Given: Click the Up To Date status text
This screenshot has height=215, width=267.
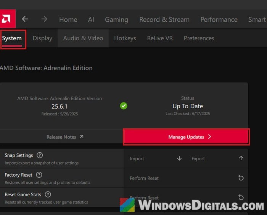Looking at the screenshot, I should (188, 106).
